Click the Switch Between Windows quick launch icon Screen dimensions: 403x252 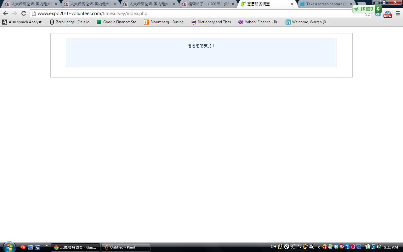click(37, 247)
